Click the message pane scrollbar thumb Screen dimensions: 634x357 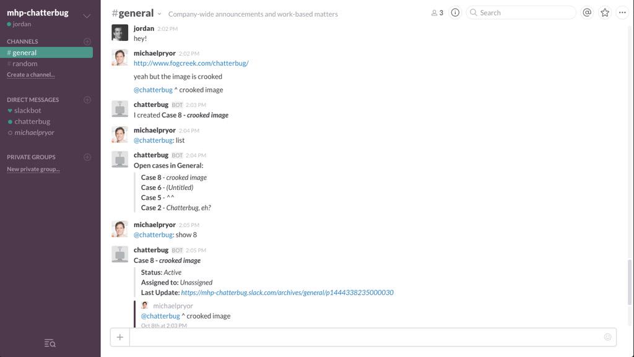pyautogui.click(x=630, y=282)
